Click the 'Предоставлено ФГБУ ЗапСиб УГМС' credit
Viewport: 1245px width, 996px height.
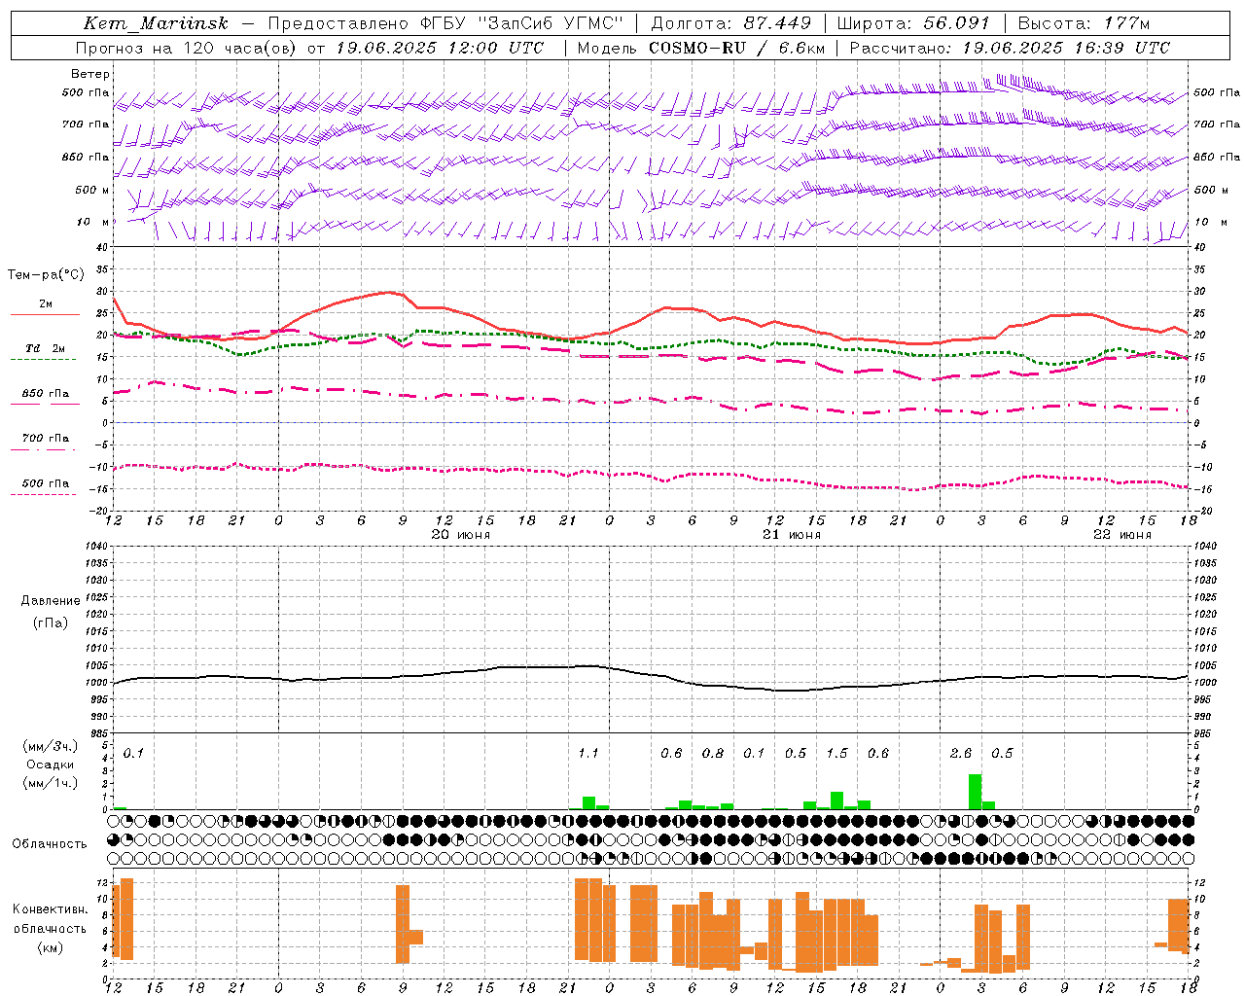point(445,23)
